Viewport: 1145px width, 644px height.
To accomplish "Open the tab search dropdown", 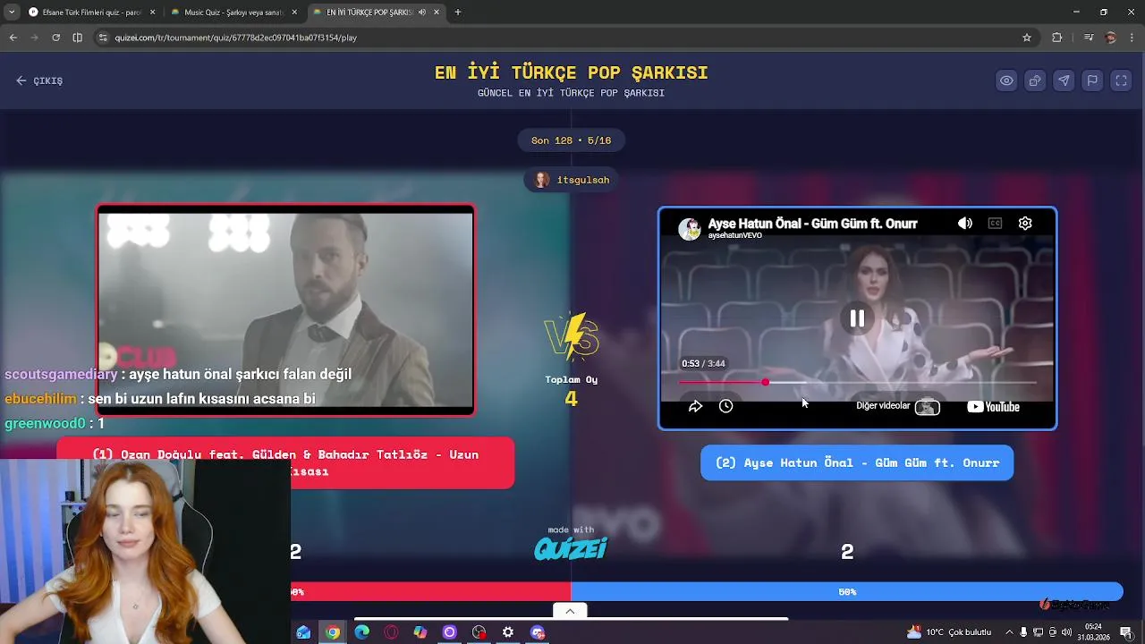I will [x=11, y=13].
